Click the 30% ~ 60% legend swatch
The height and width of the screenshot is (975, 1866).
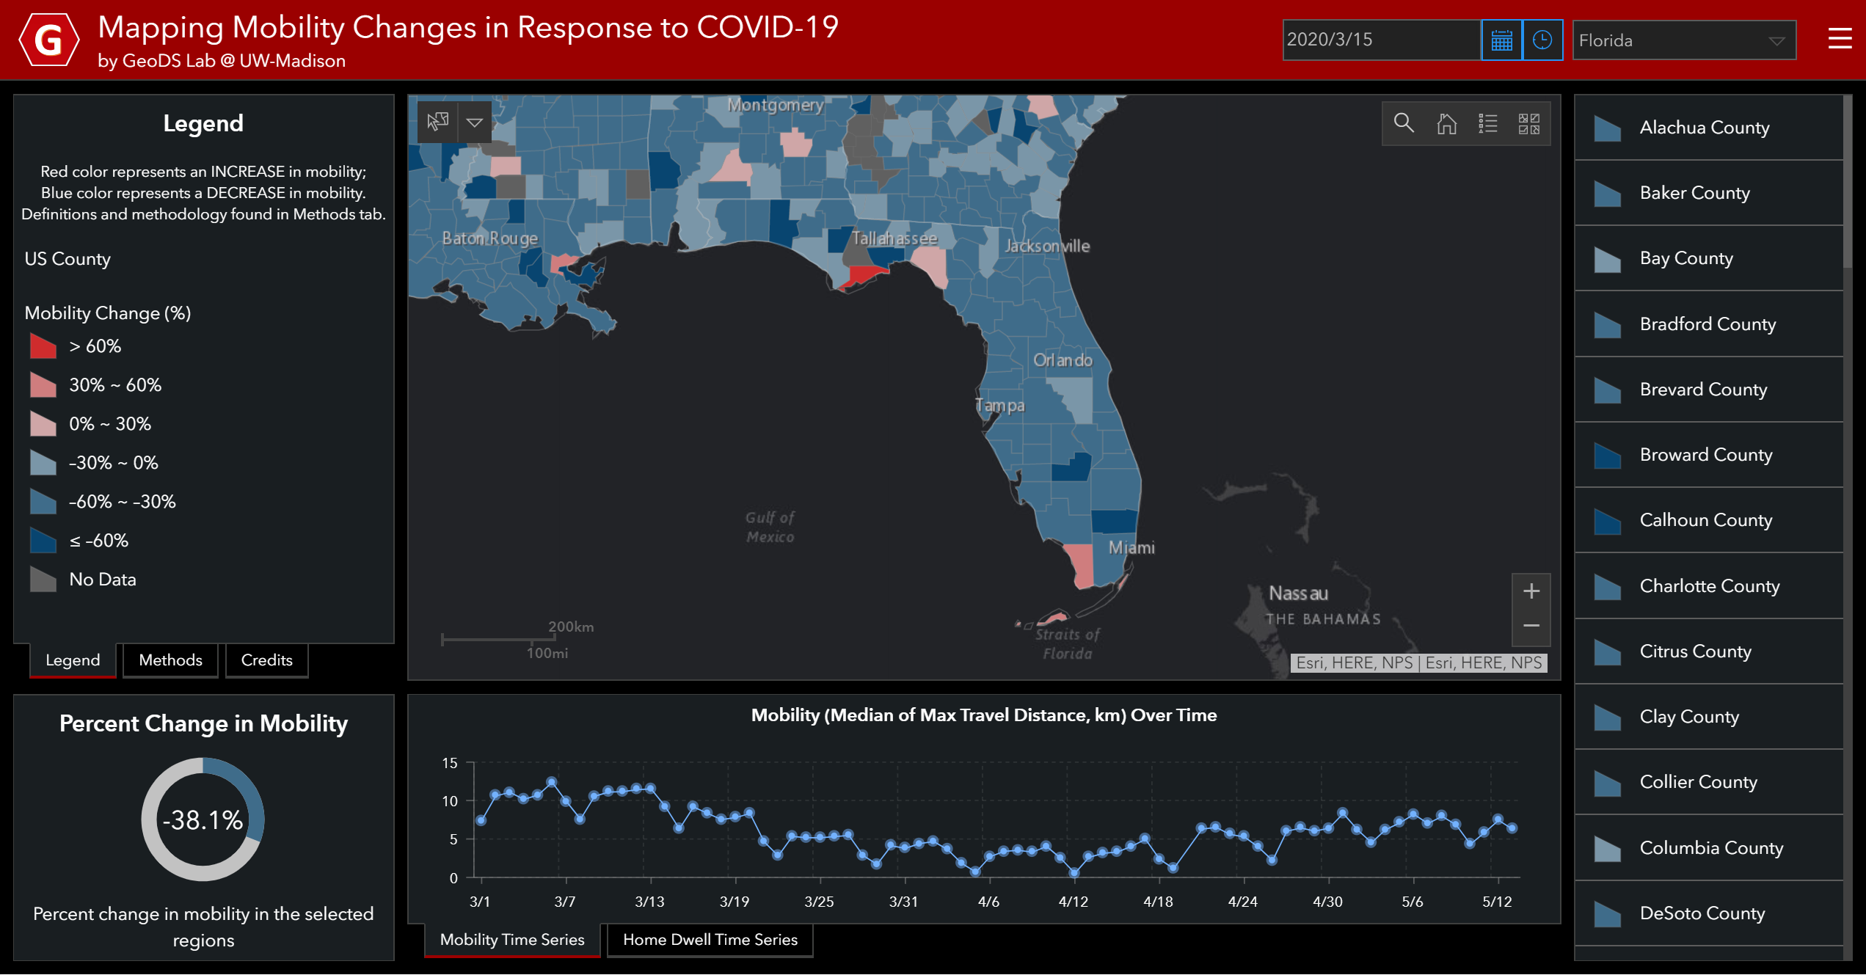pos(43,384)
